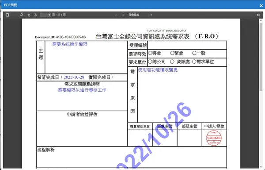Screen dimensions: 265x170
Task: Go to the next page
Action: [x=35, y=15]
